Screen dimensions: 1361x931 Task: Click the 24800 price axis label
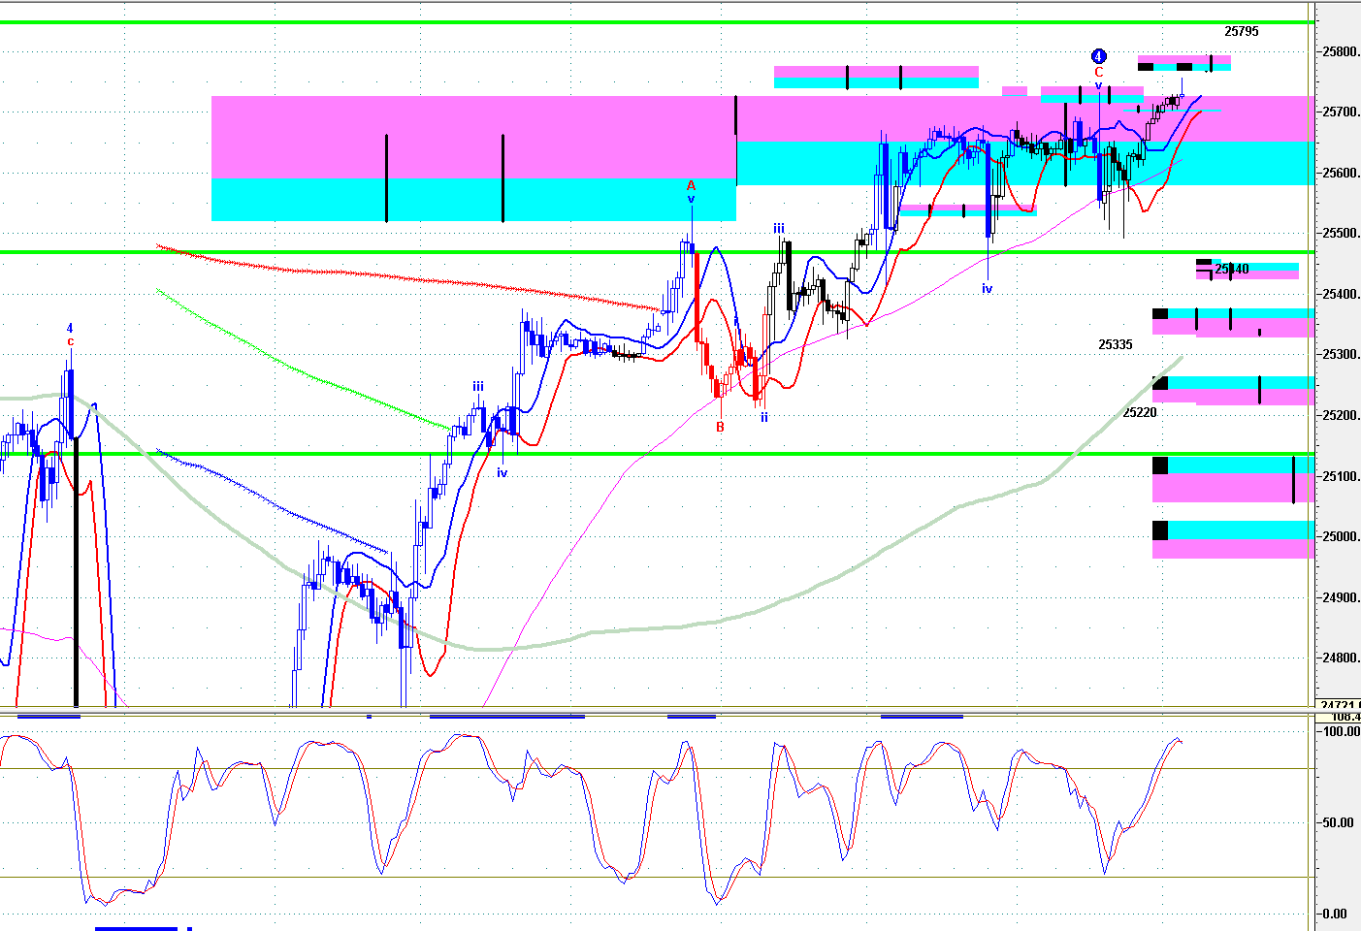tap(1340, 658)
